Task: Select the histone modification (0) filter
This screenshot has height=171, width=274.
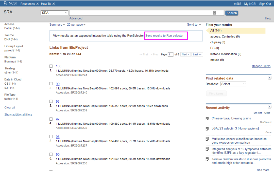Action: pos(226,54)
